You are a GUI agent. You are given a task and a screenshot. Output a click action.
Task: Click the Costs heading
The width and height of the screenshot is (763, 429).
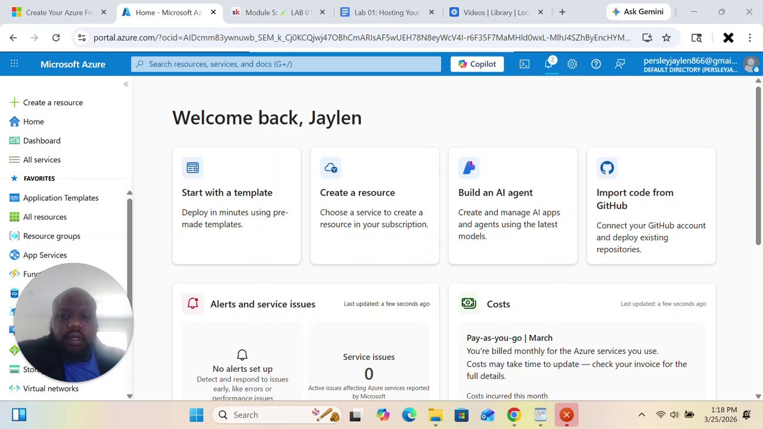[x=498, y=304]
